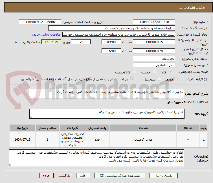
Task: Click the چاپ print button
Action: [x=83, y=176]
